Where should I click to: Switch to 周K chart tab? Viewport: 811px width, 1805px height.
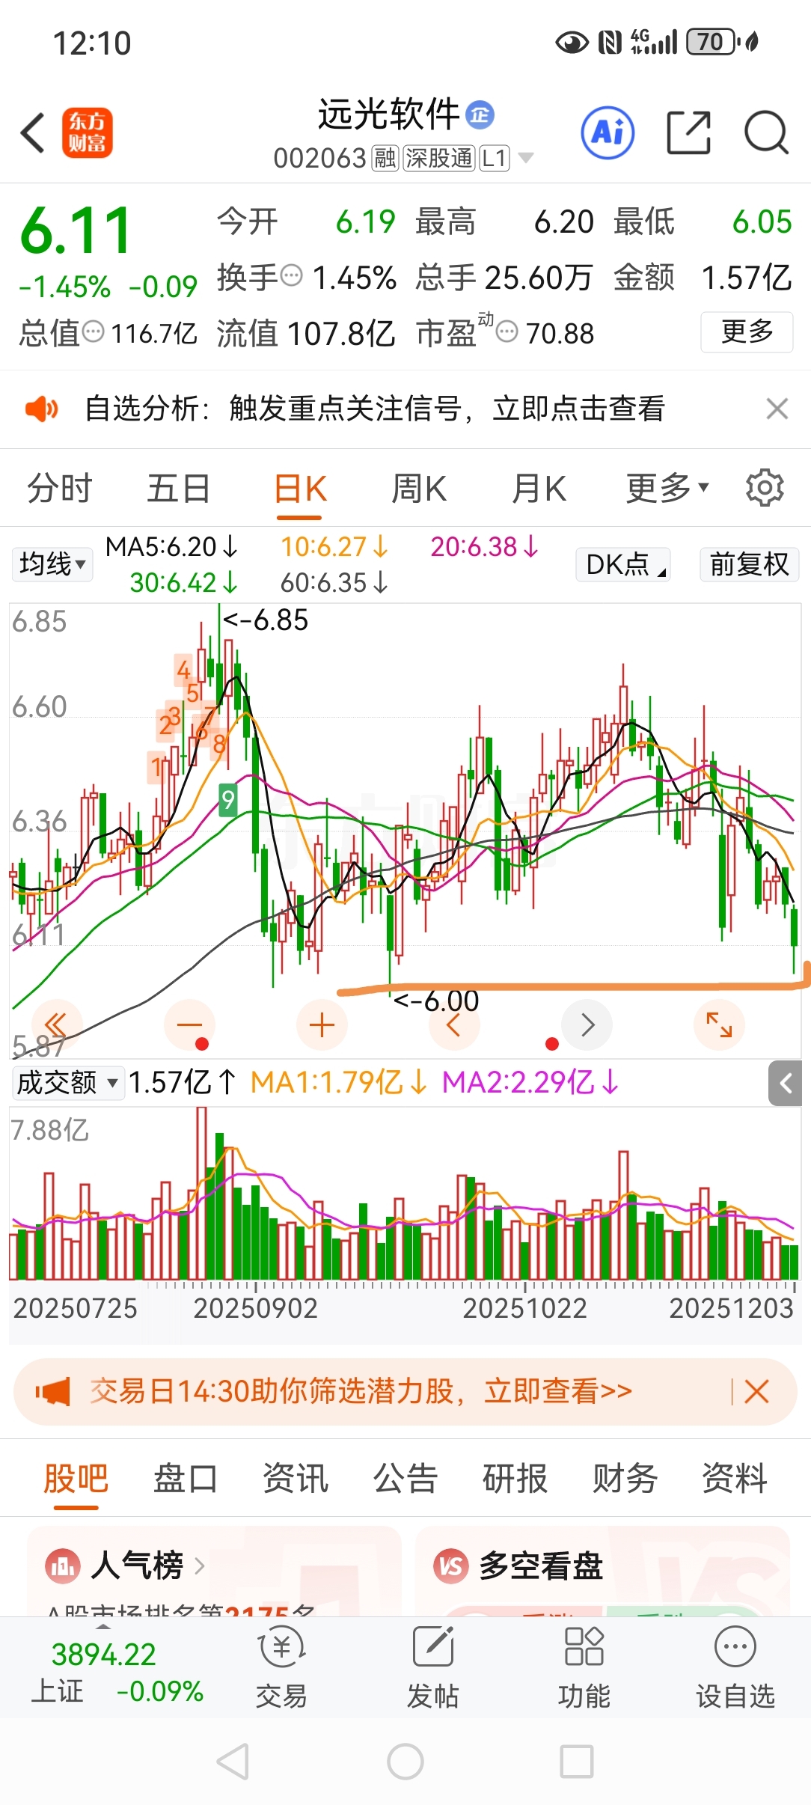point(419,488)
